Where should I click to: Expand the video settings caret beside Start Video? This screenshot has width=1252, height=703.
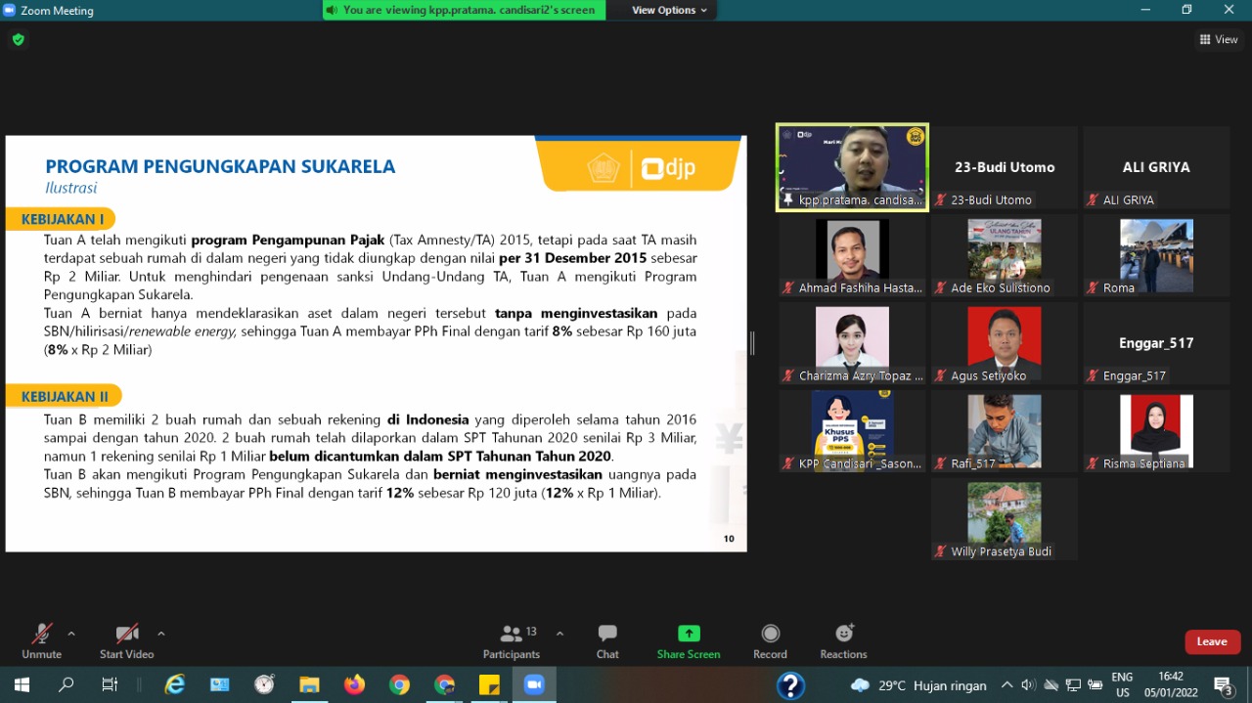click(161, 634)
